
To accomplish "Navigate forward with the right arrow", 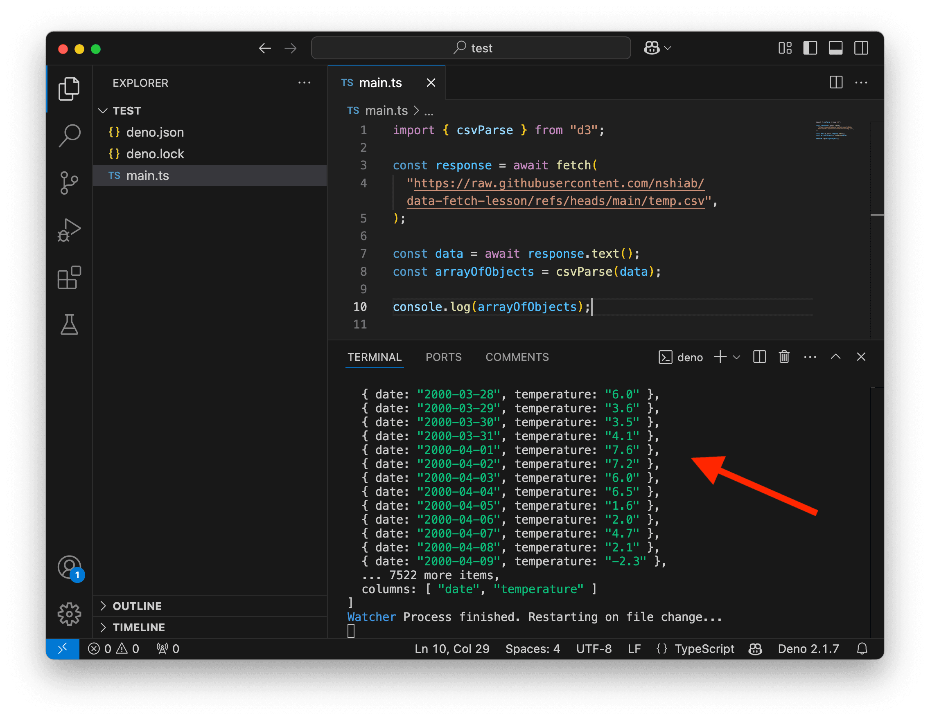I will 290,48.
